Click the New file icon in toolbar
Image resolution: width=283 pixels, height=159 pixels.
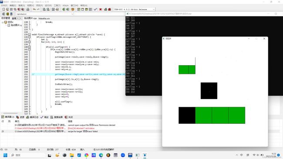pyautogui.click(x=3, y=10)
